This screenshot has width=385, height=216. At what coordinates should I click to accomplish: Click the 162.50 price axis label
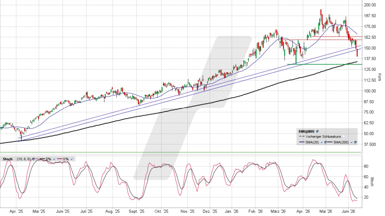370,37
